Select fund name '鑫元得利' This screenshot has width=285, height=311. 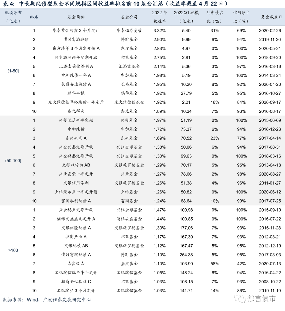pyautogui.click(x=76, y=111)
